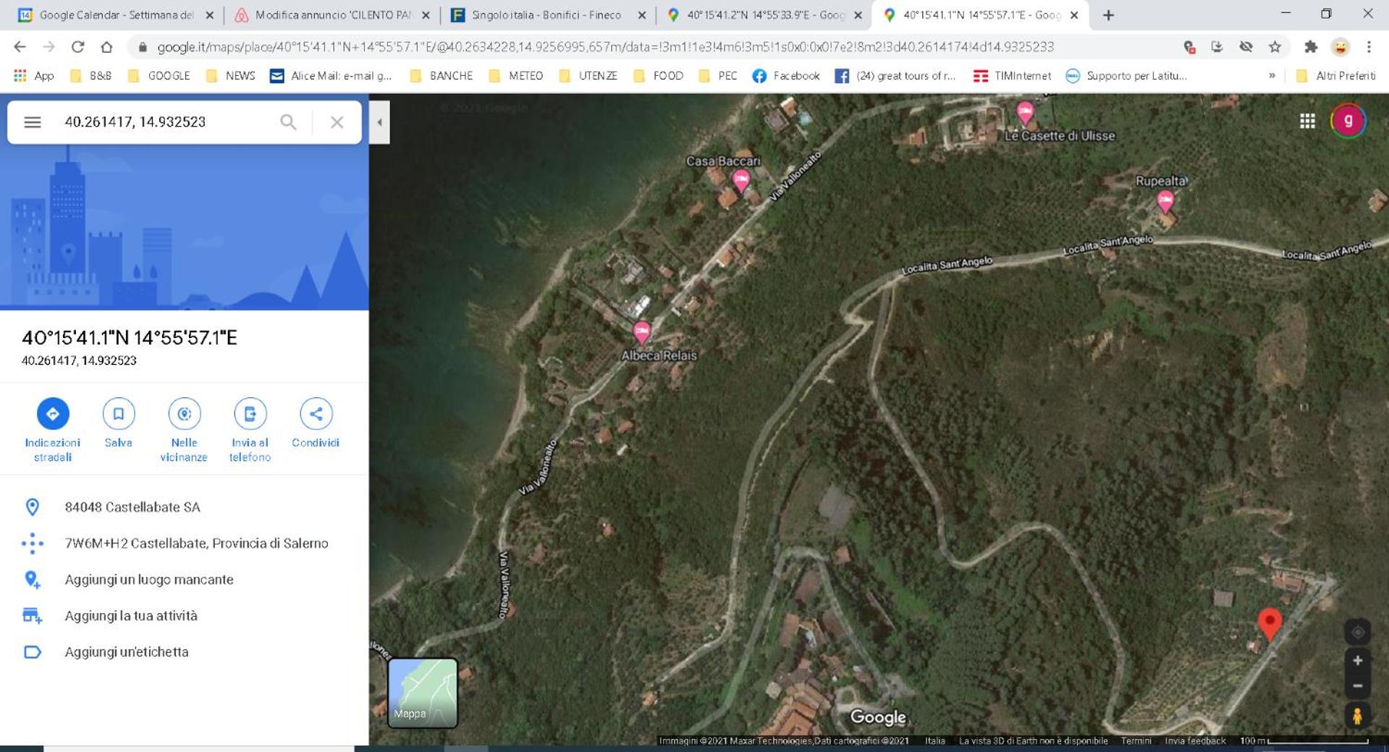This screenshot has width=1389, height=752.
Task: Open the Singolo italia Fineco tab
Action: click(546, 14)
